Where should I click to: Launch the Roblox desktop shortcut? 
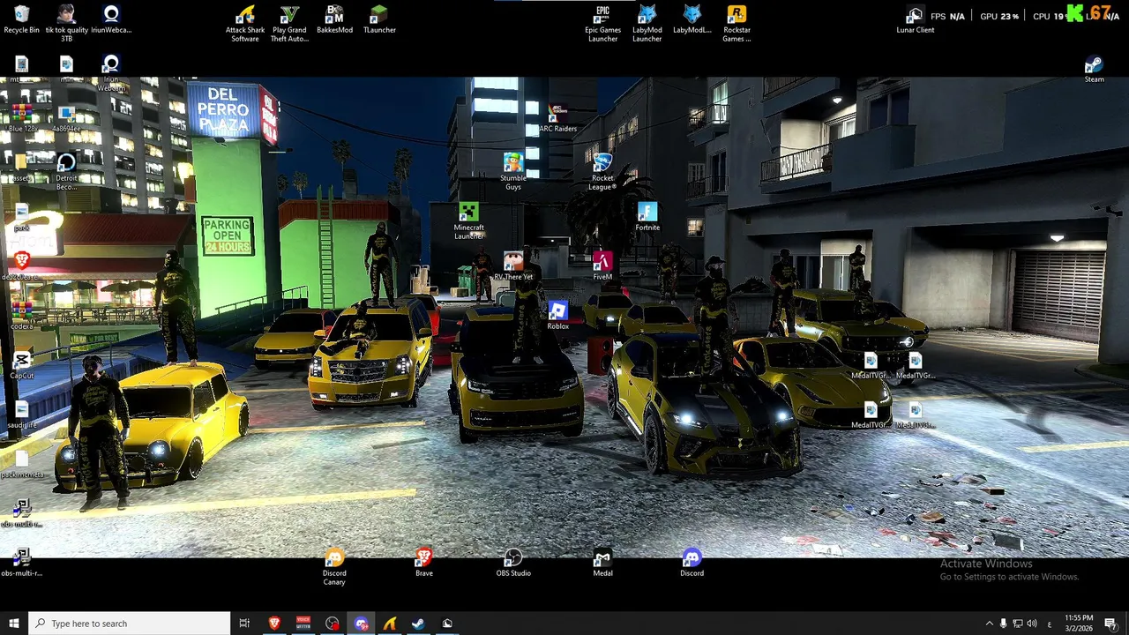(557, 316)
